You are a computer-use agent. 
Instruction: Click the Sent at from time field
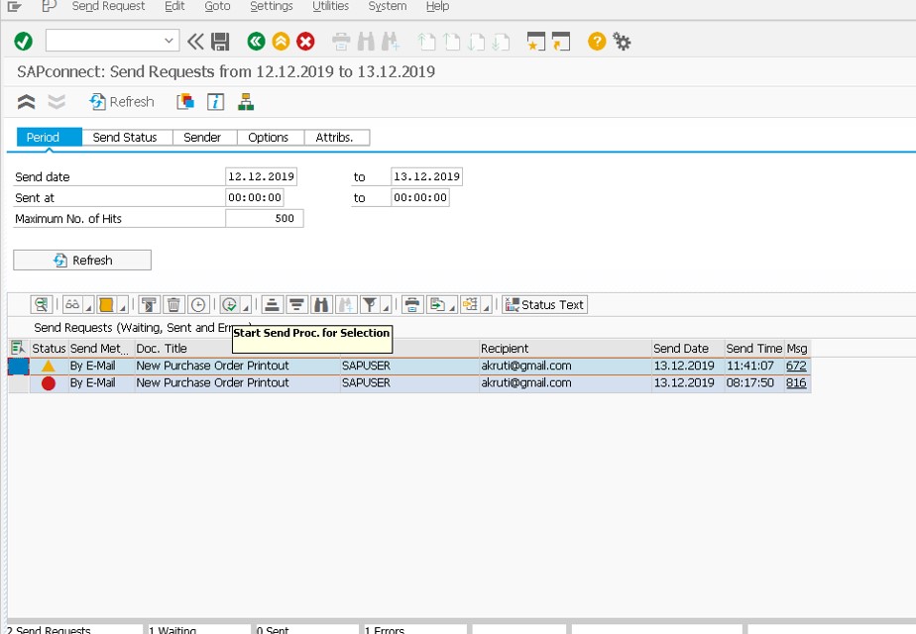click(x=255, y=198)
